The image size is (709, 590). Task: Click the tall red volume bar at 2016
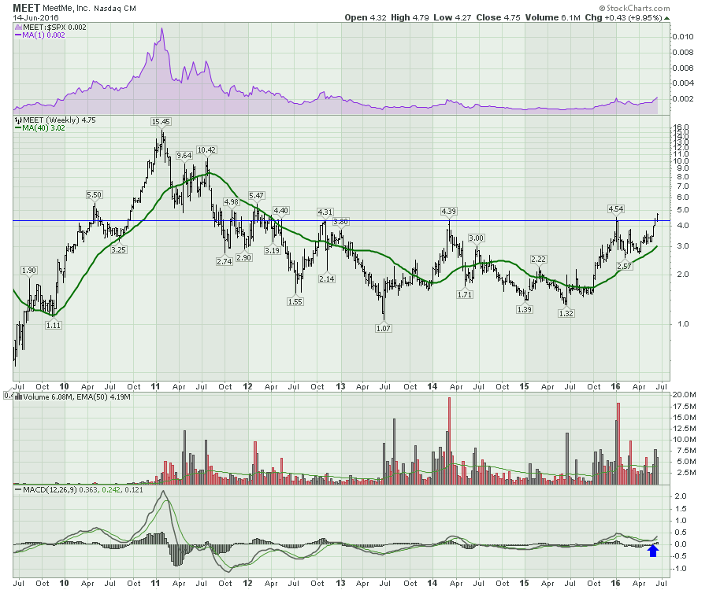[x=618, y=444]
